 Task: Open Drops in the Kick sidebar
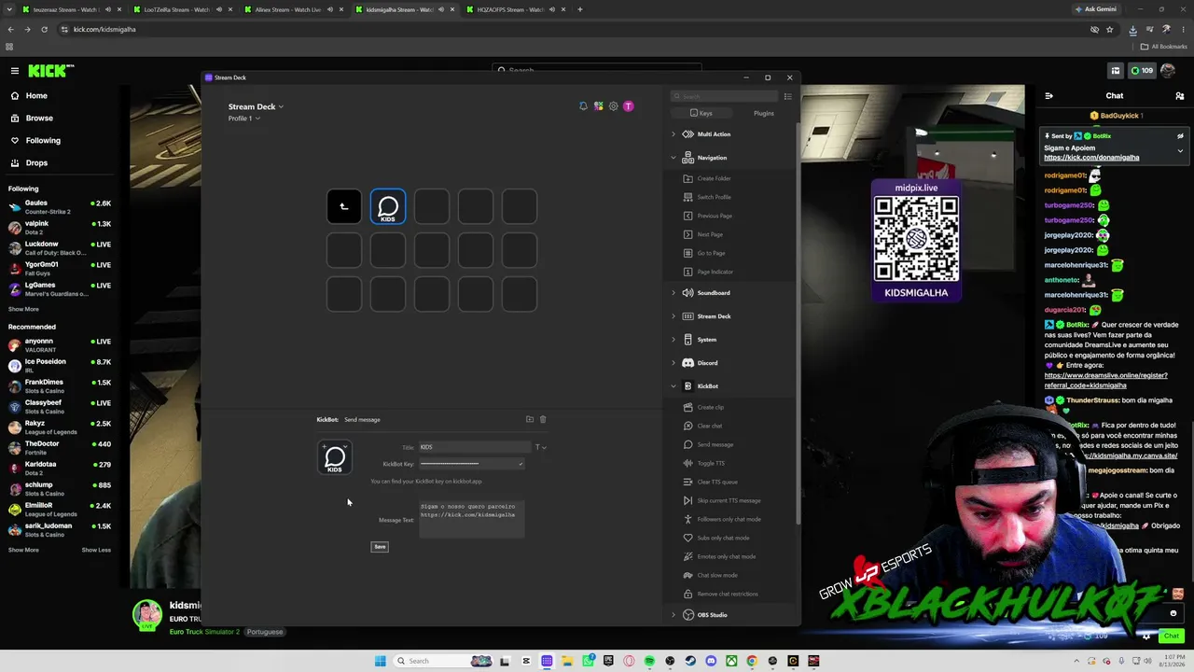pos(36,162)
